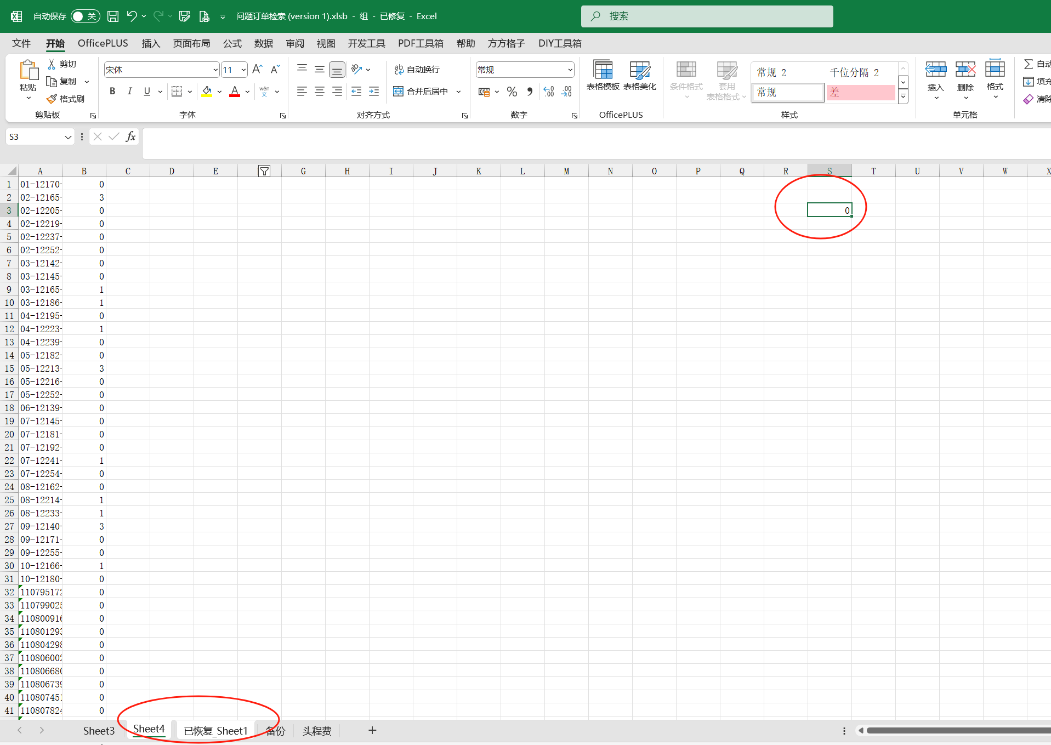Toggle the AutoSave switch
Image resolution: width=1051 pixels, height=745 pixels.
point(85,16)
